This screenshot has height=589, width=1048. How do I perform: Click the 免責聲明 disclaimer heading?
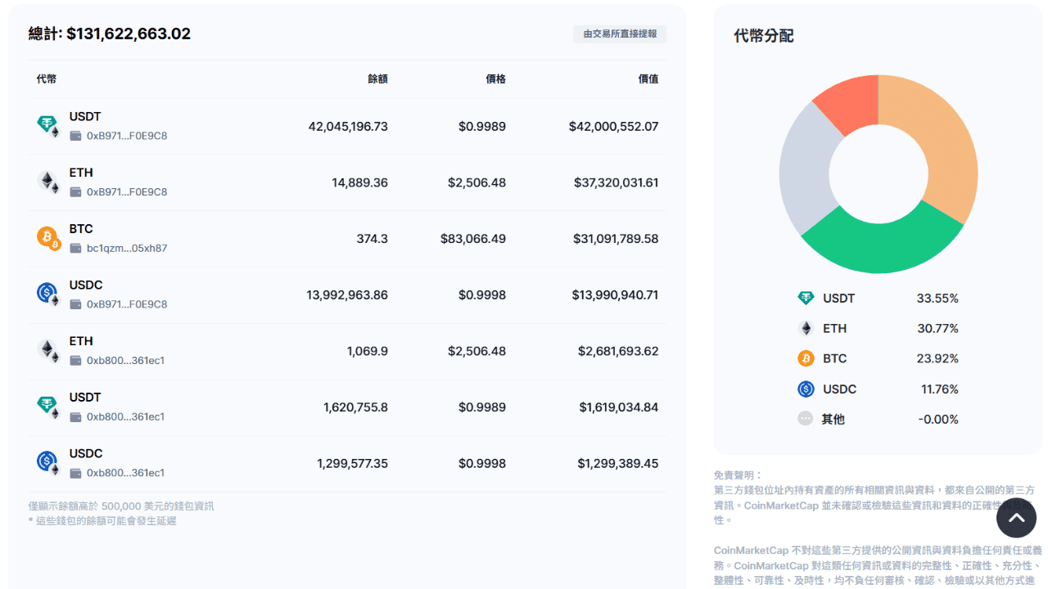tap(738, 475)
